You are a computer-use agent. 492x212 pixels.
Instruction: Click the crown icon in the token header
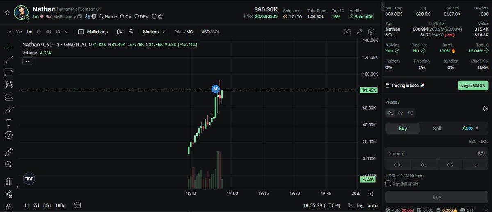[x=160, y=17]
